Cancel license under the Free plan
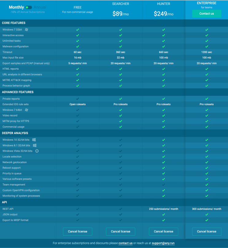The width and height of the screenshot is (228, 248). tap(78, 231)
